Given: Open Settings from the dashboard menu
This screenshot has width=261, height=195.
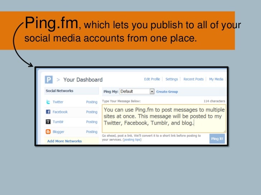Looking at the screenshot, I should (172, 79).
